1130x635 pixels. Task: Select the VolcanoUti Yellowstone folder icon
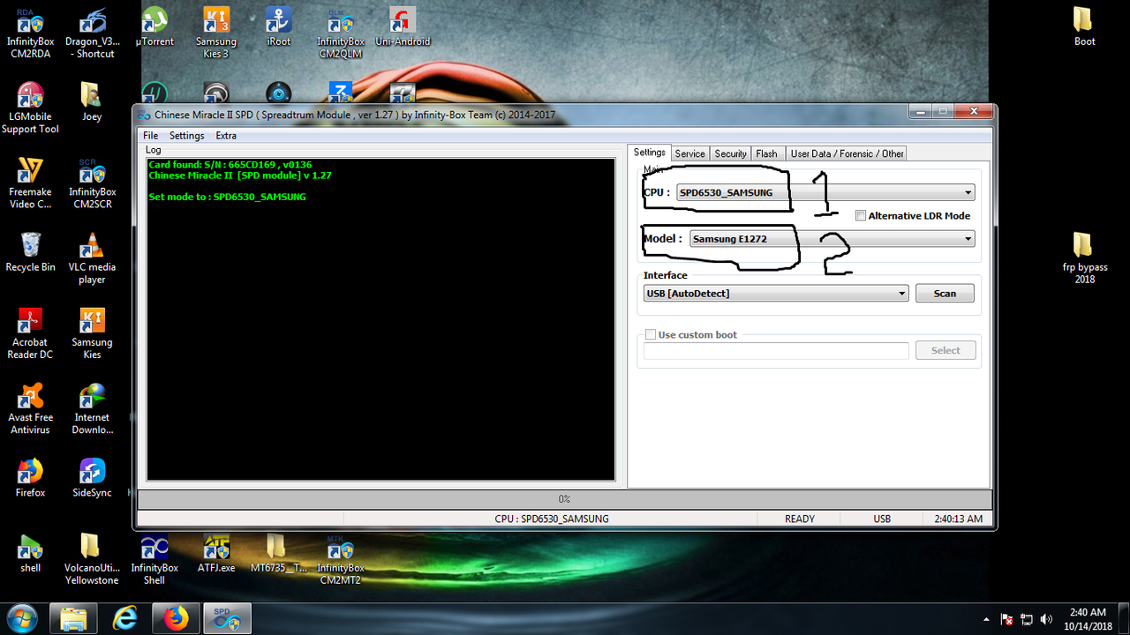pyautogui.click(x=92, y=559)
